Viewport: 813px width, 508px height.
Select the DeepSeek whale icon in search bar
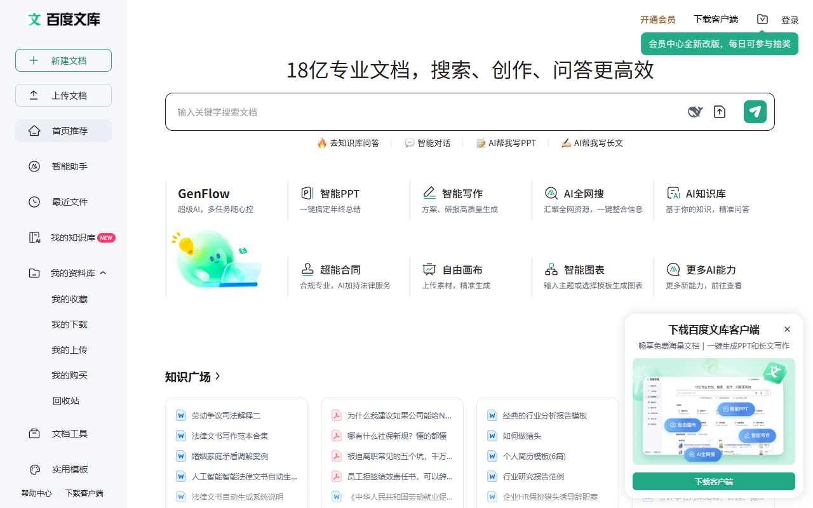click(x=695, y=111)
